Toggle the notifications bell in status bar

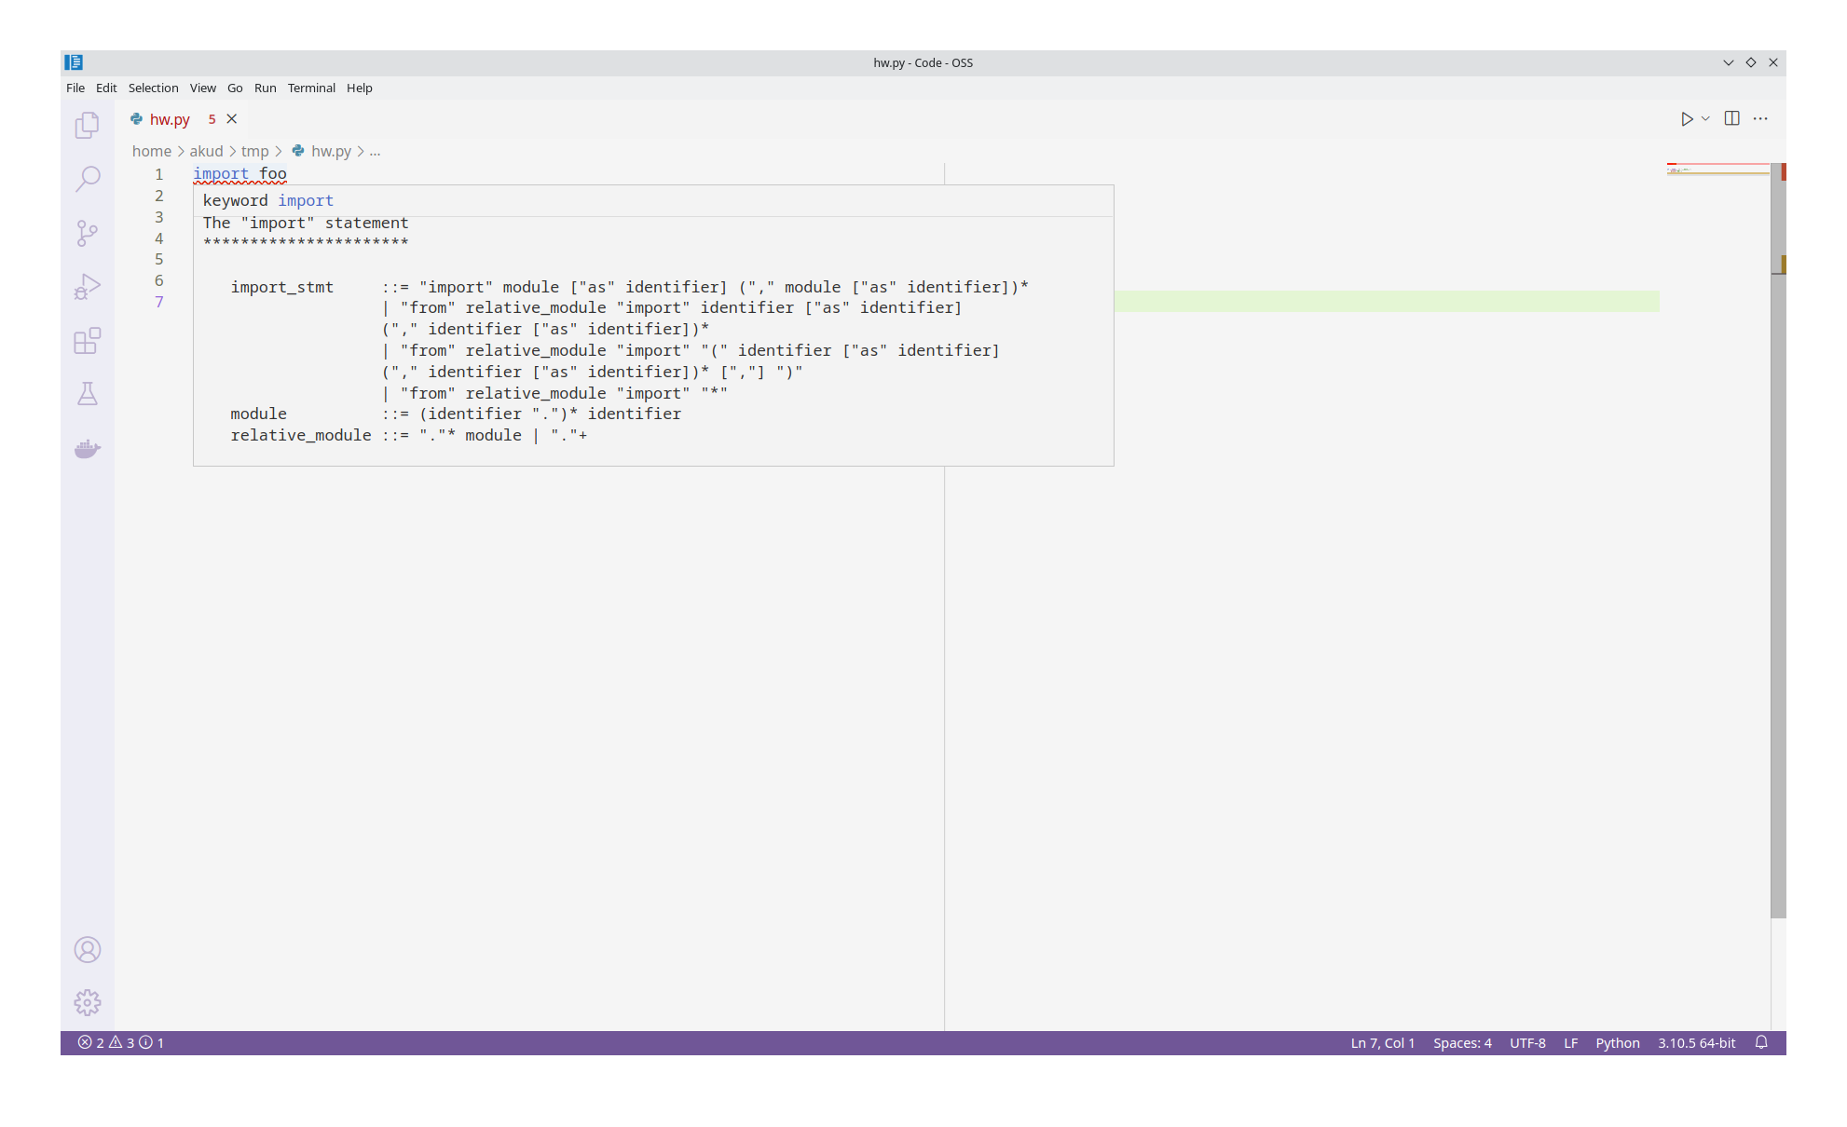pos(1761,1043)
